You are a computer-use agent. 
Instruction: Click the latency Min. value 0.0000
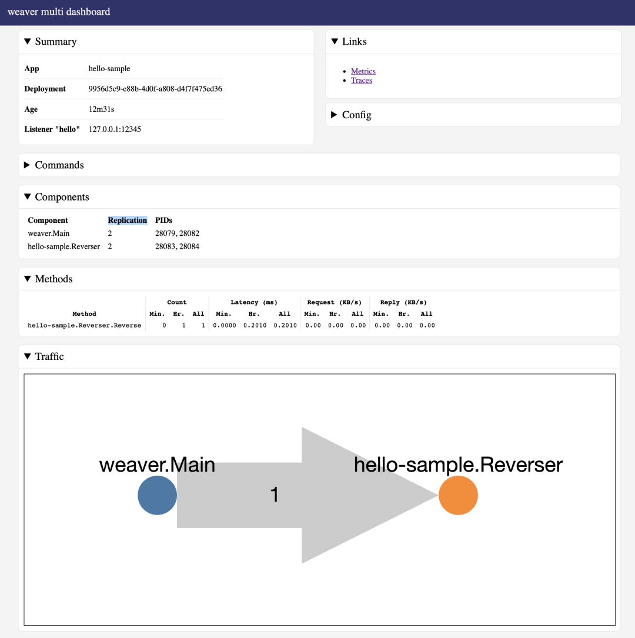(x=225, y=326)
